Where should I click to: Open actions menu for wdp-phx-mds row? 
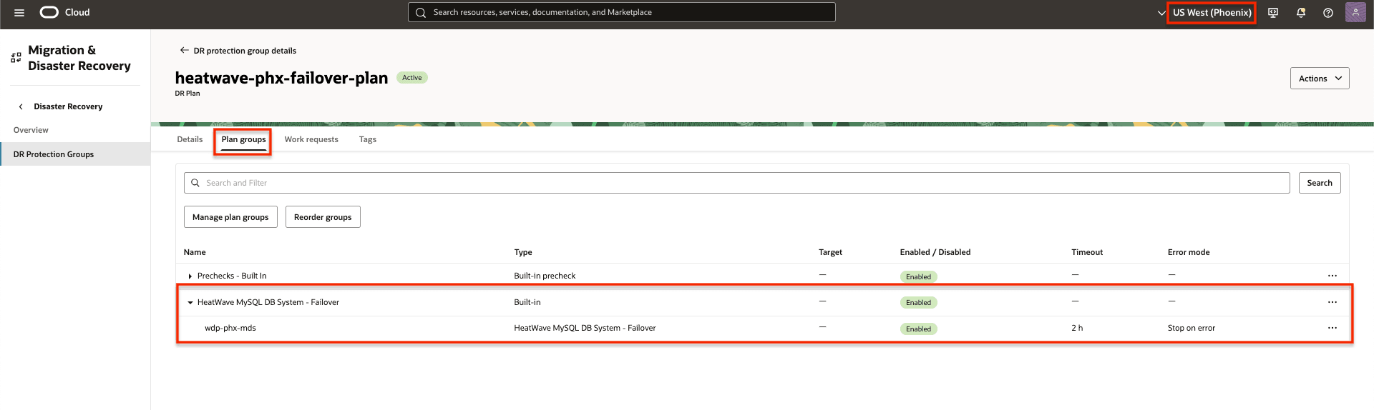[1332, 328]
